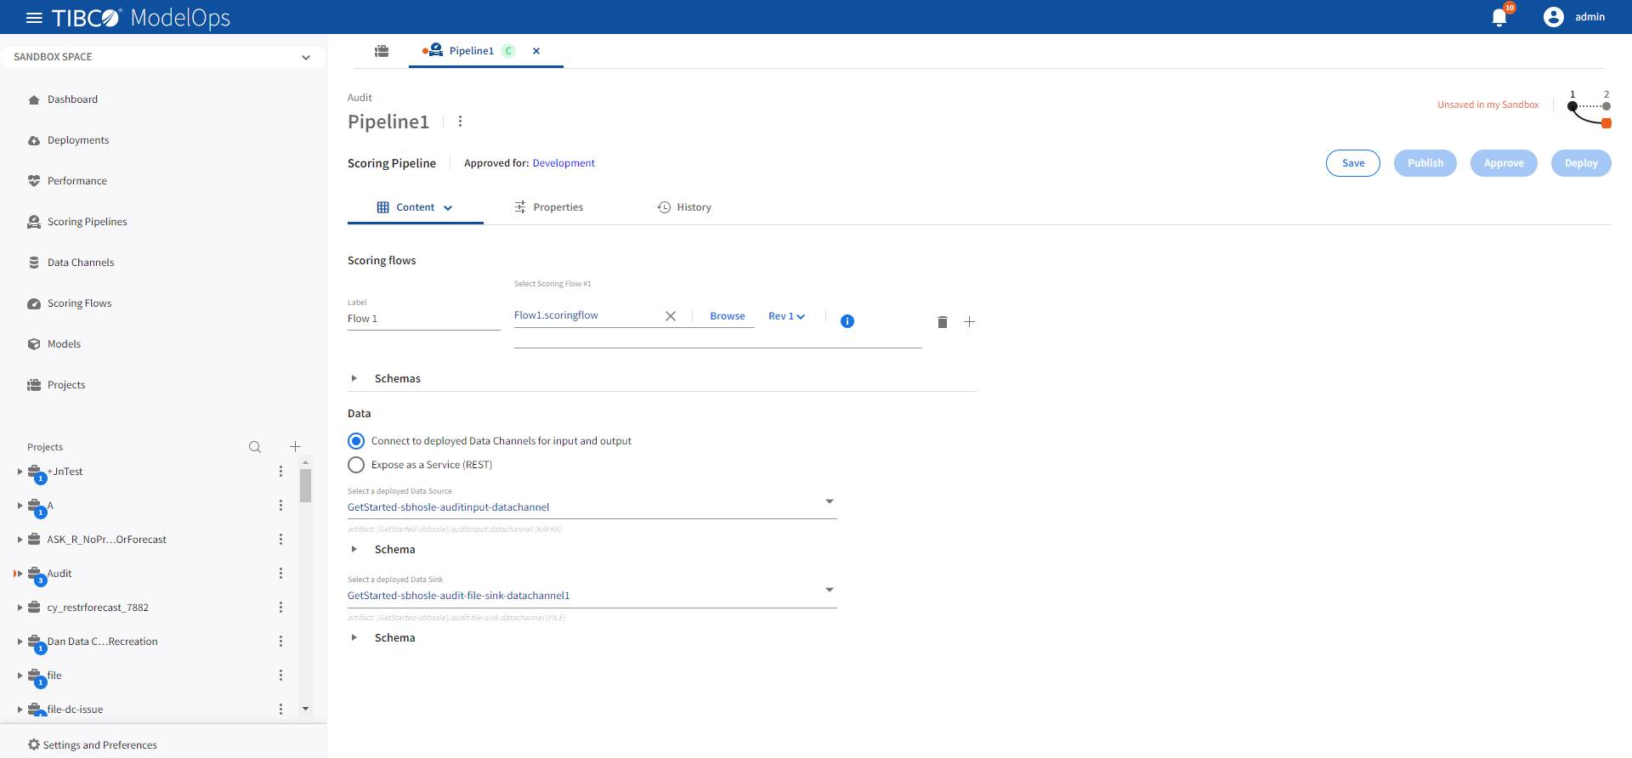The width and height of the screenshot is (1632, 758).
Task: Click Browse to choose scoring flow
Action: [x=727, y=316]
